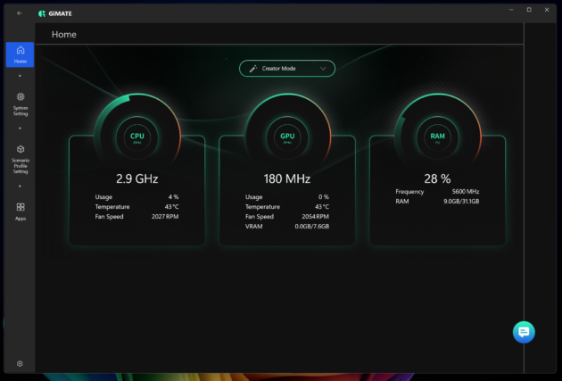
Task: Click the RAM 9.0GB/31.1GB value
Action: (461, 202)
